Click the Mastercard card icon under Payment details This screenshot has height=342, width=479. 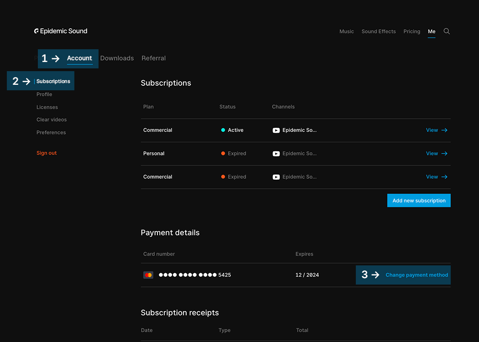tap(148, 275)
